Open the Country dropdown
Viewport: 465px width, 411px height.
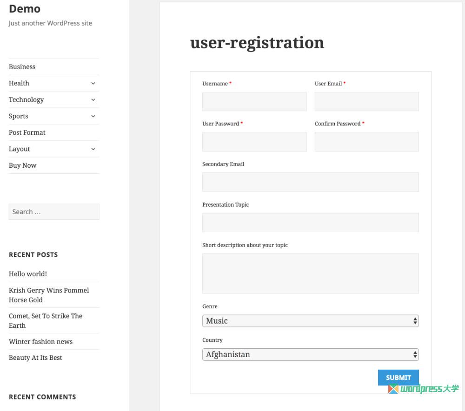310,355
